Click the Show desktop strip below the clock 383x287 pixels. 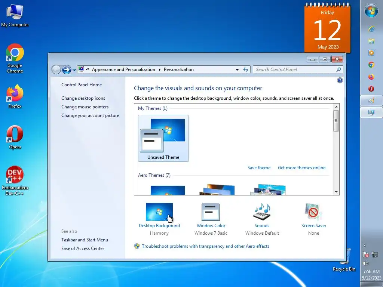click(x=371, y=284)
